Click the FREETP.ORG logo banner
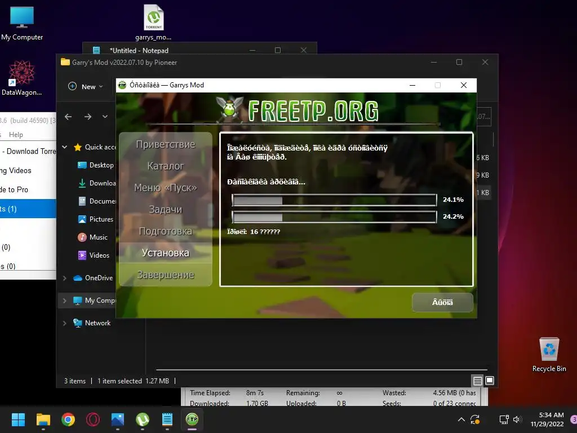 (x=298, y=110)
